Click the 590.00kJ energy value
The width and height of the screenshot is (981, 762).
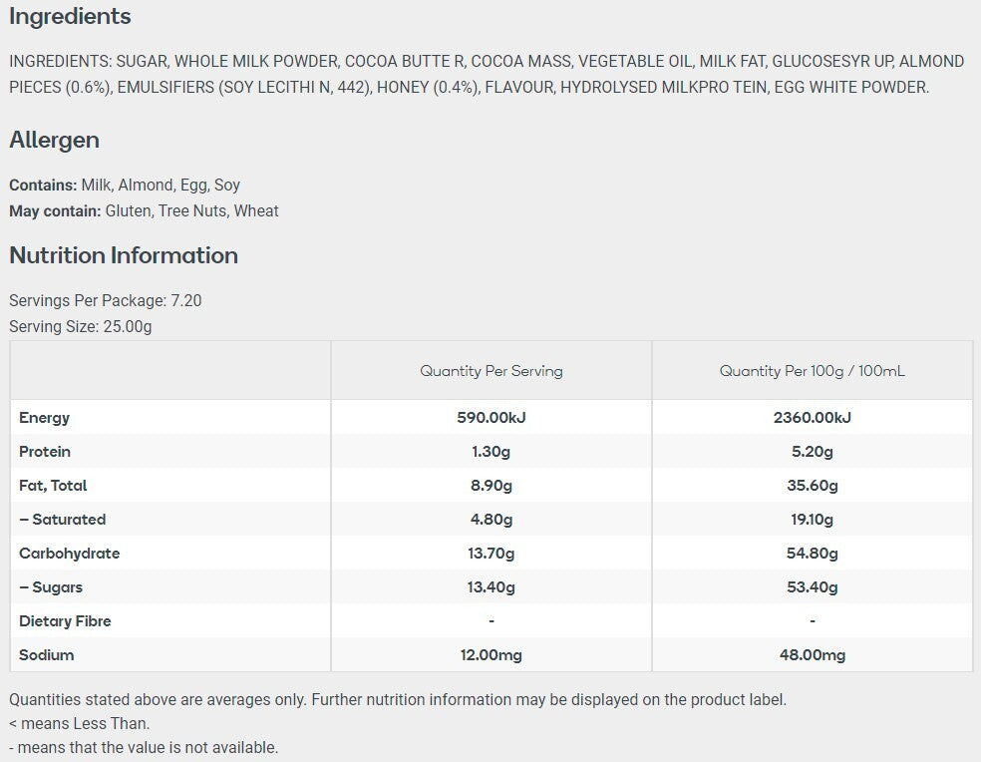pos(491,418)
